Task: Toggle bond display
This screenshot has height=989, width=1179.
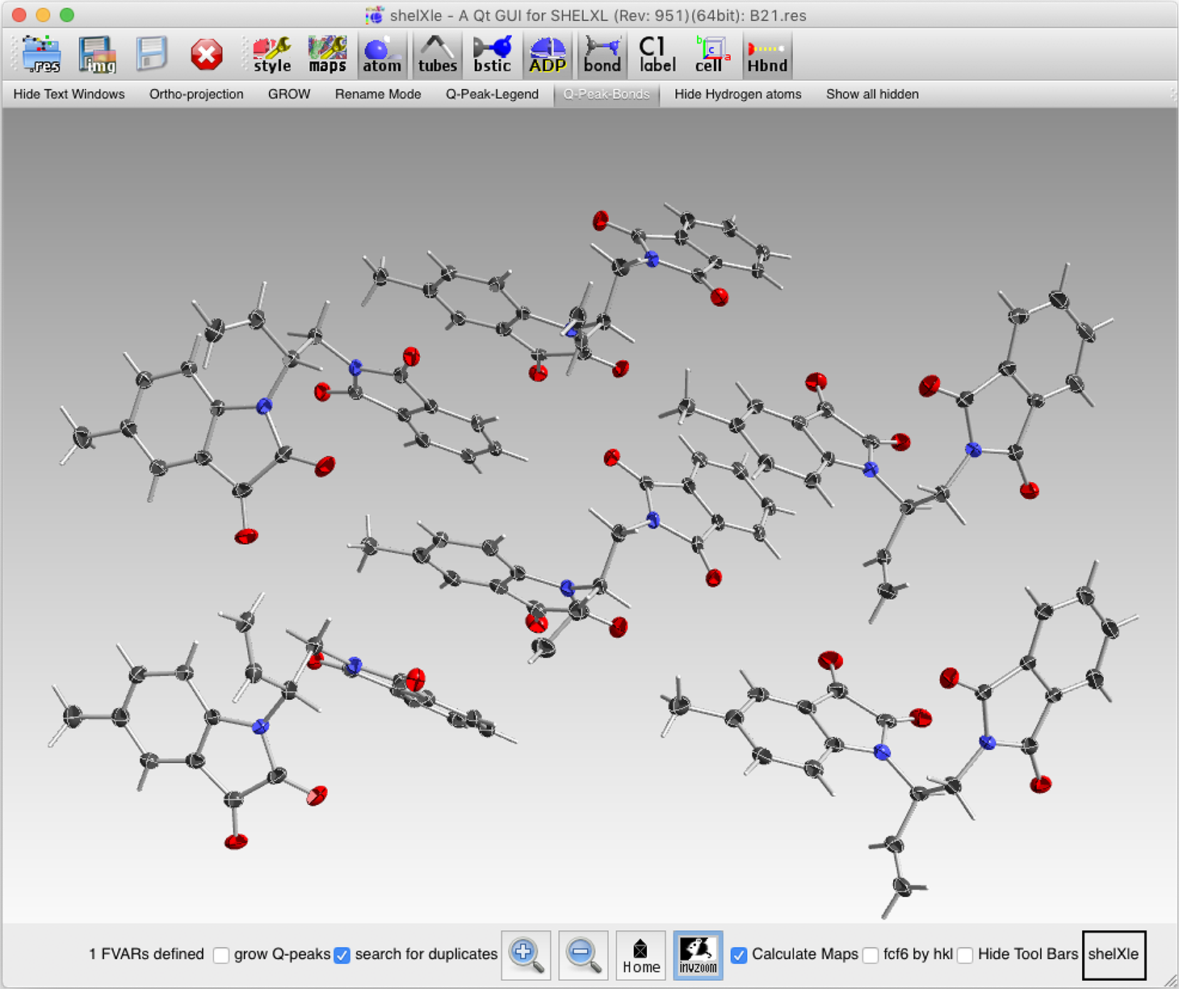Action: click(602, 54)
